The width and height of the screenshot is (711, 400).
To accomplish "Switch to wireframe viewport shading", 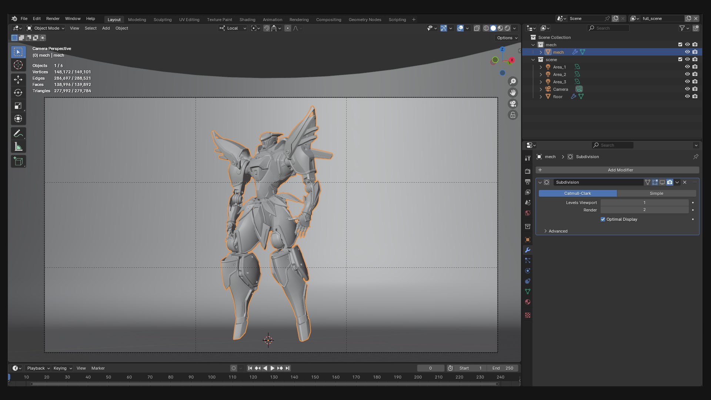I will [x=486, y=28].
